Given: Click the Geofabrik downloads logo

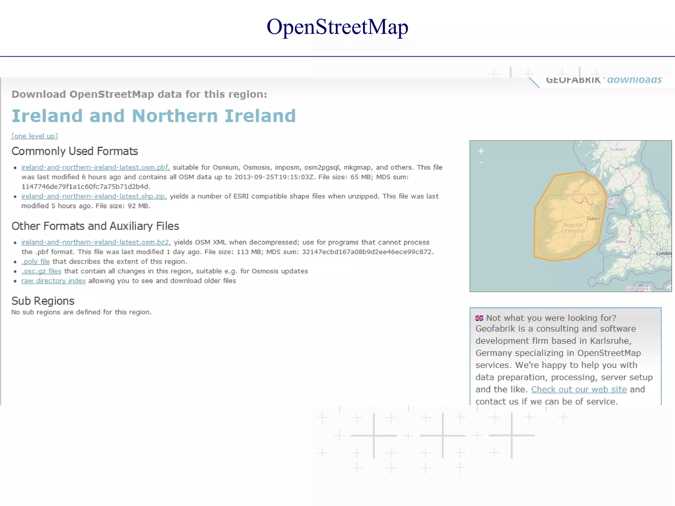Looking at the screenshot, I should [x=603, y=80].
